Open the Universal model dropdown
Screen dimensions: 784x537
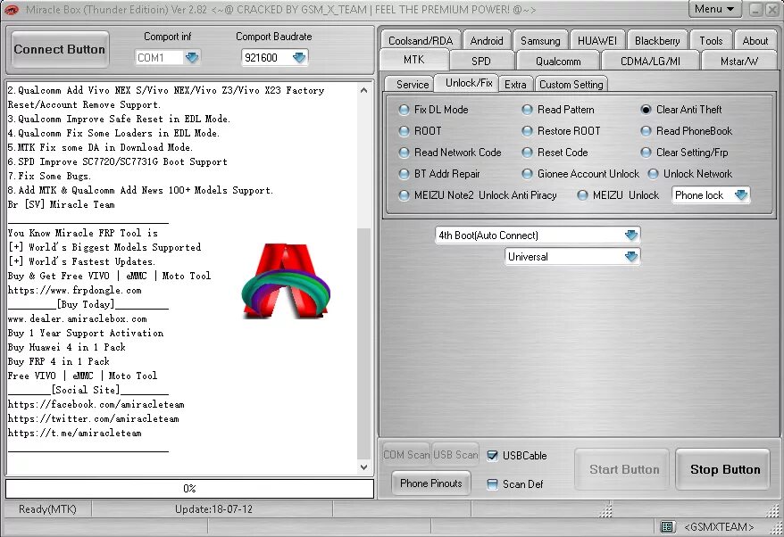pyautogui.click(x=631, y=257)
